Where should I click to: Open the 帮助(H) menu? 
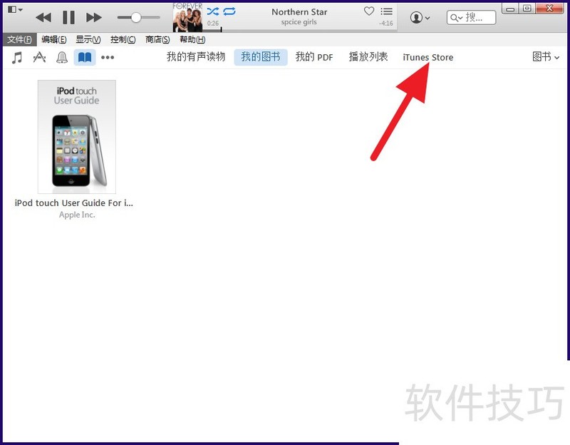click(x=192, y=39)
